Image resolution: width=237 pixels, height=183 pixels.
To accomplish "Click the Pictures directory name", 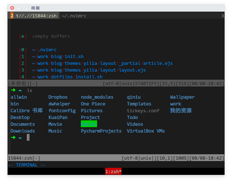I will click(x=92, y=111).
